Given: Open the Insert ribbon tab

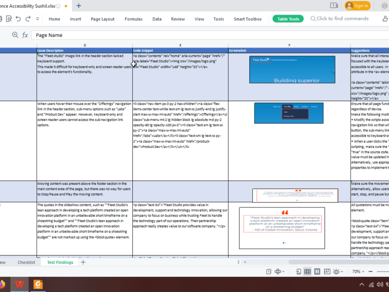Looking at the screenshot, I should click(x=75, y=19).
